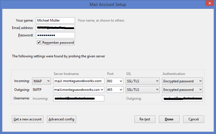Click the SMTP outgoing protocol label
216x134 pixels.
(x=37, y=89)
